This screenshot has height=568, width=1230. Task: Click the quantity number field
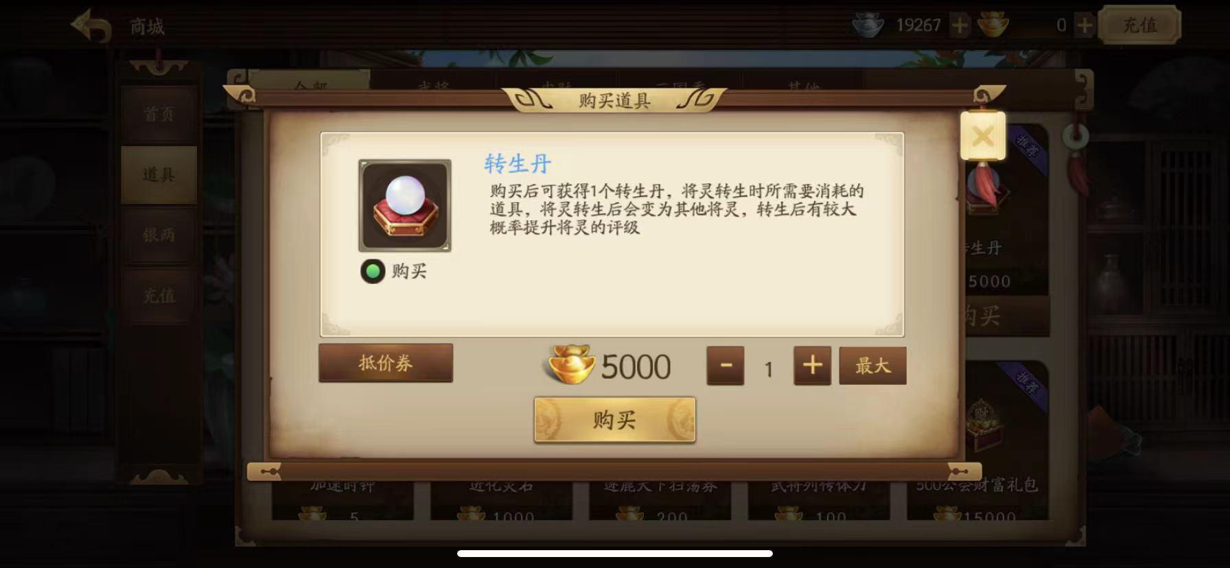coord(769,369)
